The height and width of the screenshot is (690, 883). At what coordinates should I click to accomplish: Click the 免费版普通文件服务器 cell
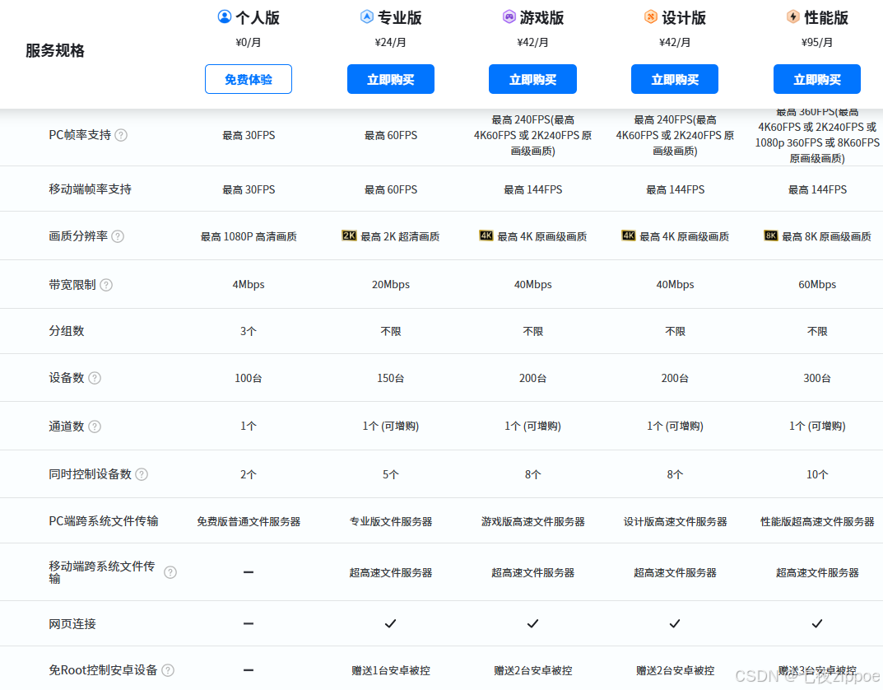pos(249,522)
